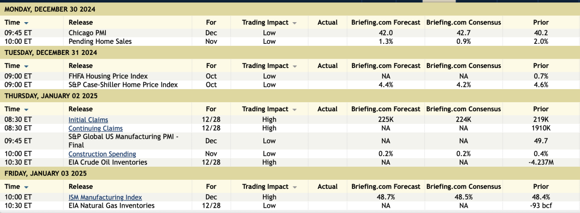Click Trading Impact sort arrow under Tuesday, December 31

tap(294, 66)
